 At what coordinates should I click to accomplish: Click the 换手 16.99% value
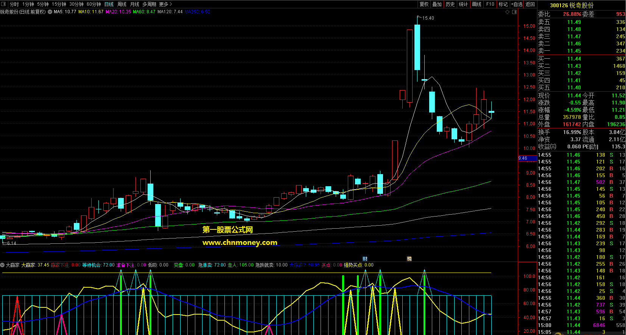click(572, 132)
